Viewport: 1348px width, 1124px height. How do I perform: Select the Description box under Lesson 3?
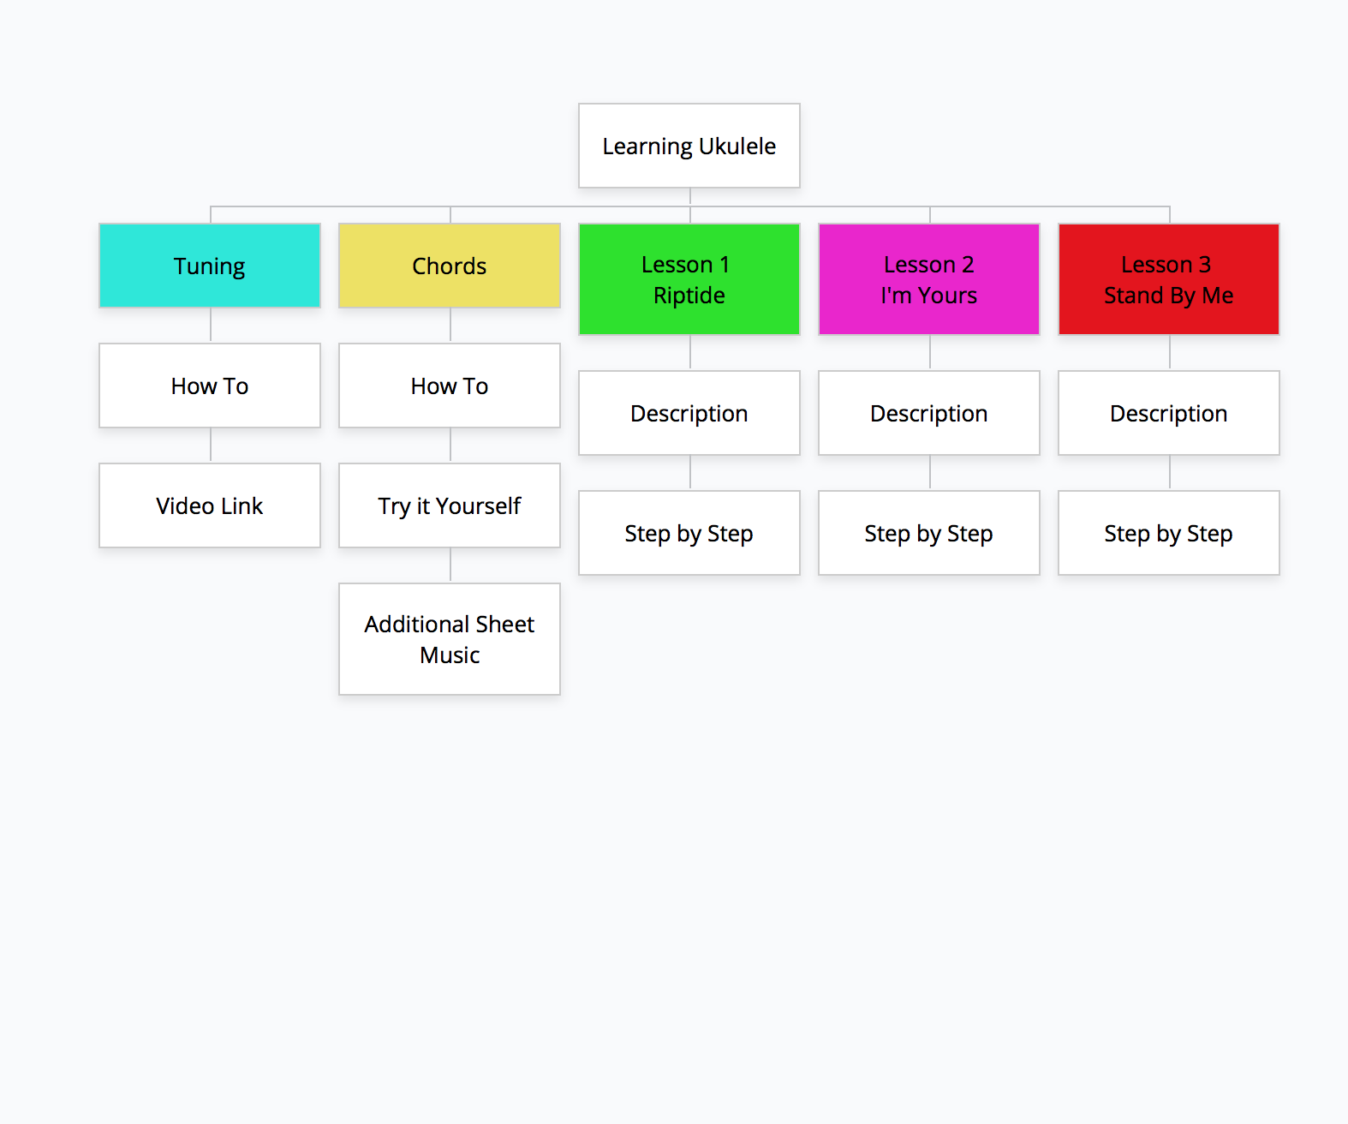(1168, 413)
